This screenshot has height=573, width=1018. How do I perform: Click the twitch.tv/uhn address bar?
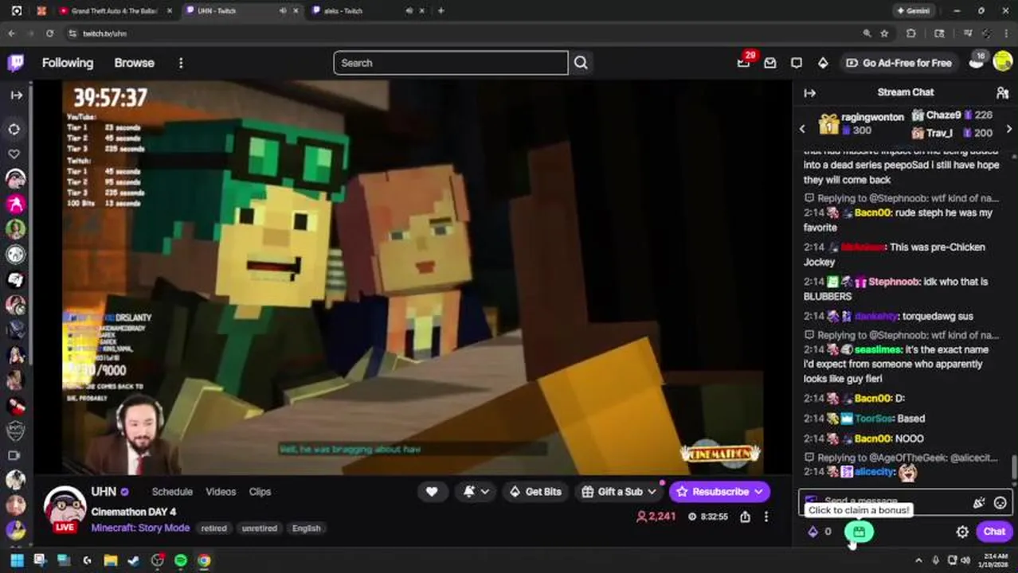(x=462, y=33)
